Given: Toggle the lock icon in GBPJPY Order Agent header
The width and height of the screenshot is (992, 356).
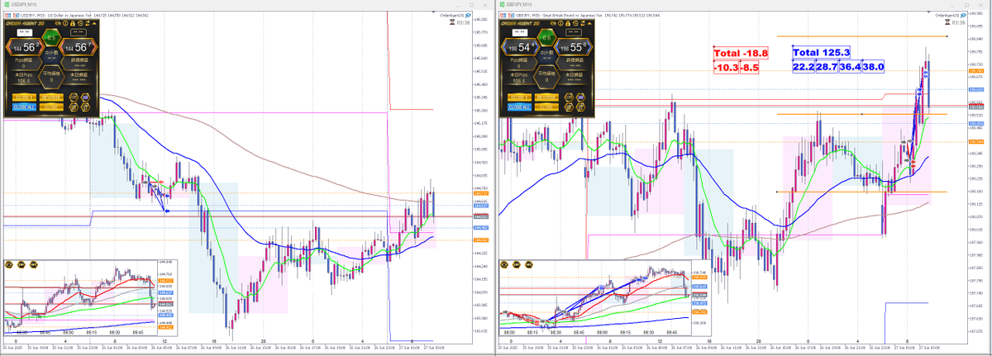Looking at the screenshot, I should click(x=568, y=23).
